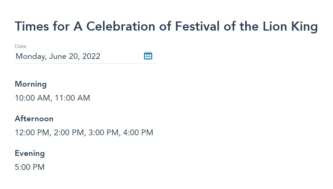Click the word Times in the title
The height and width of the screenshot is (189, 333).
tap(32, 26)
